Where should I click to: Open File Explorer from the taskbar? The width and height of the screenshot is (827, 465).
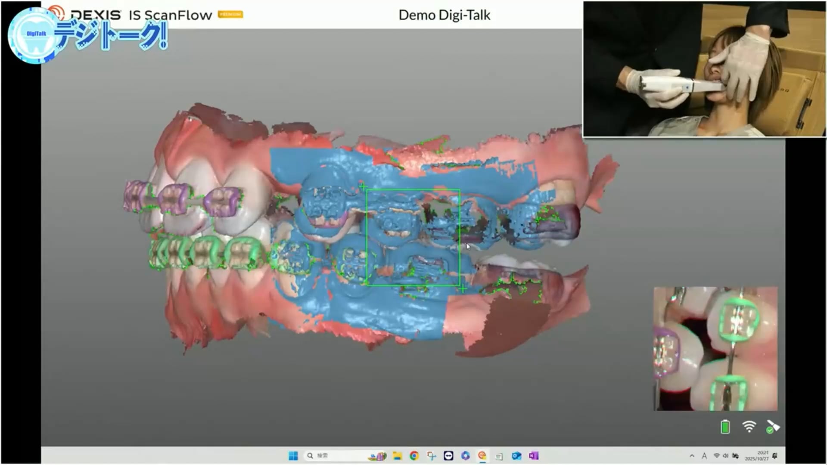[x=397, y=456]
